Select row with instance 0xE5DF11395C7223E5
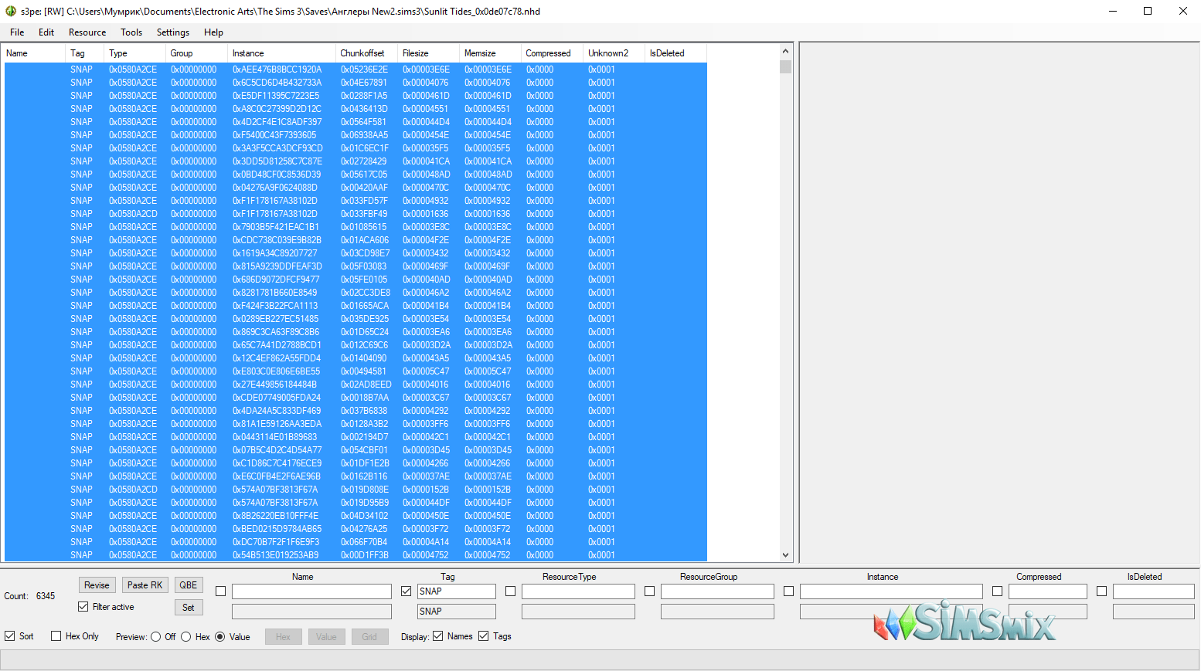The image size is (1201, 671). [356, 96]
